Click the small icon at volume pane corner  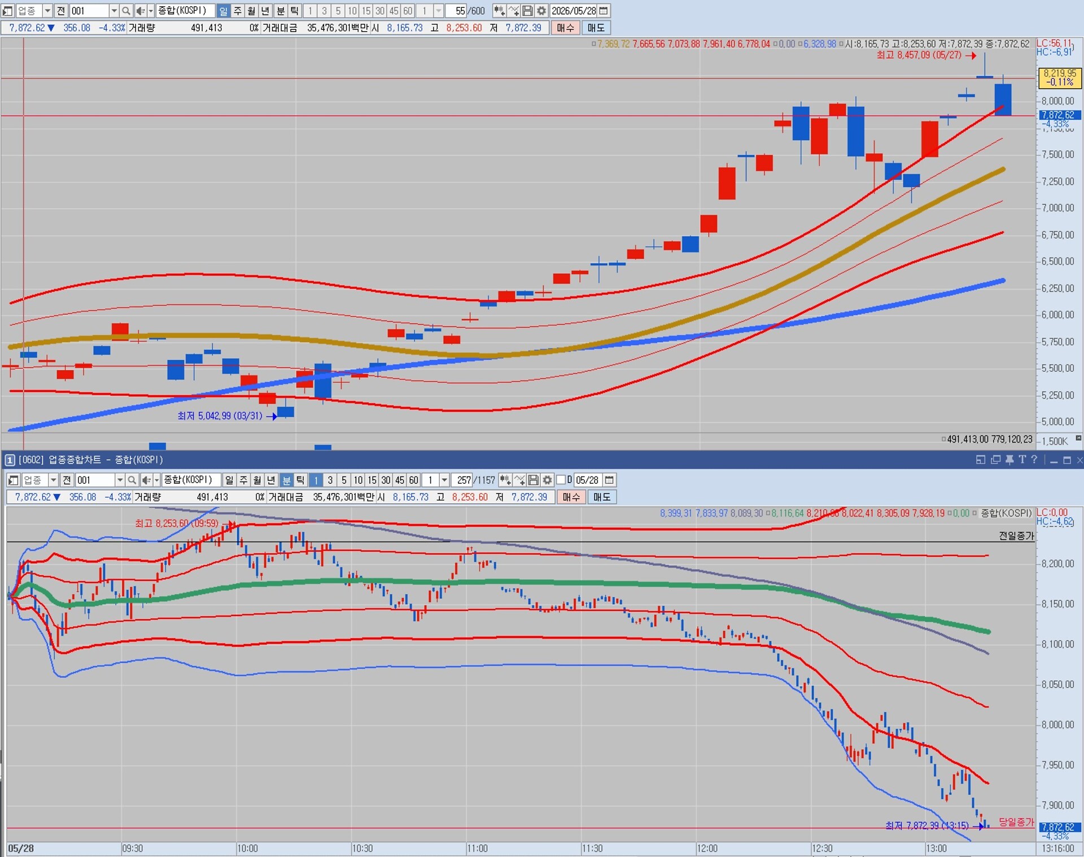pyautogui.click(x=1078, y=438)
